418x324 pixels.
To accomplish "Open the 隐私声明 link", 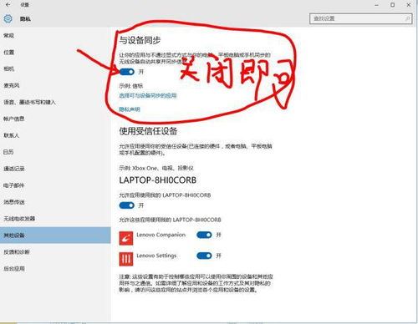I will click(130, 109).
